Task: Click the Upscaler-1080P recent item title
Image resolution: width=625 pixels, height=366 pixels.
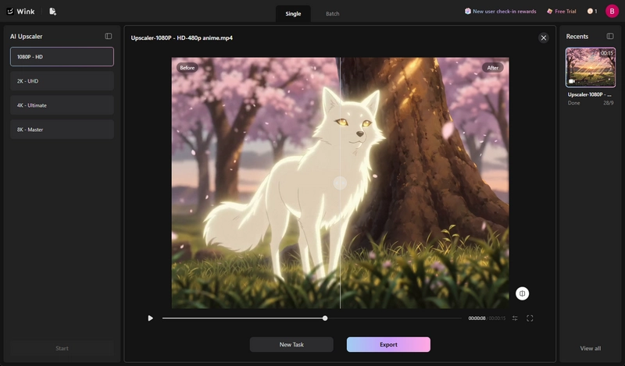Action: (x=589, y=94)
